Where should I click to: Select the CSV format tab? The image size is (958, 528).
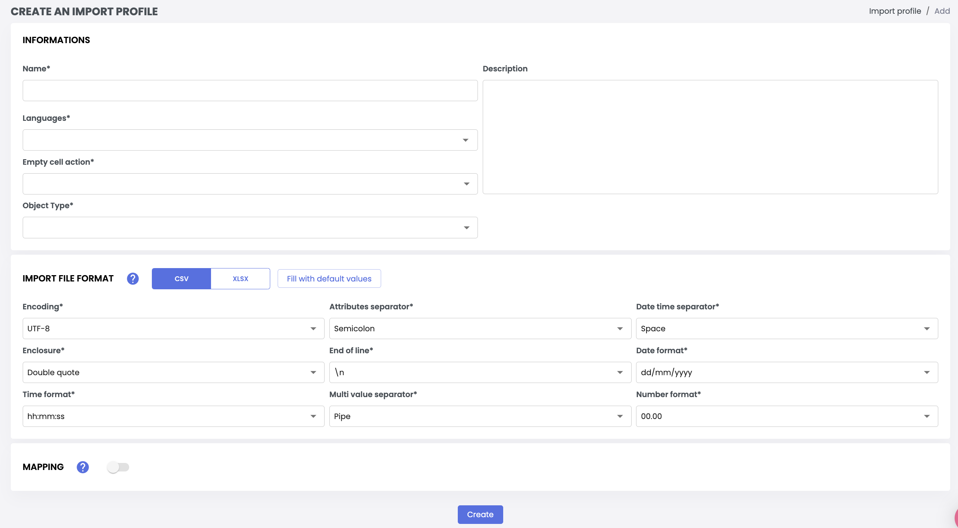pyautogui.click(x=181, y=279)
